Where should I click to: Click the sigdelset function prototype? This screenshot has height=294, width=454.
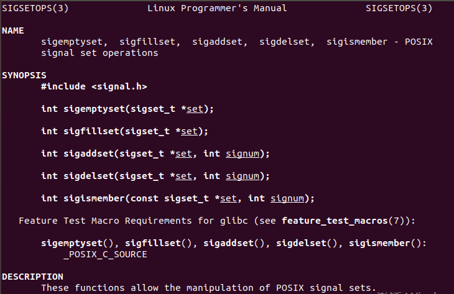coord(155,176)
